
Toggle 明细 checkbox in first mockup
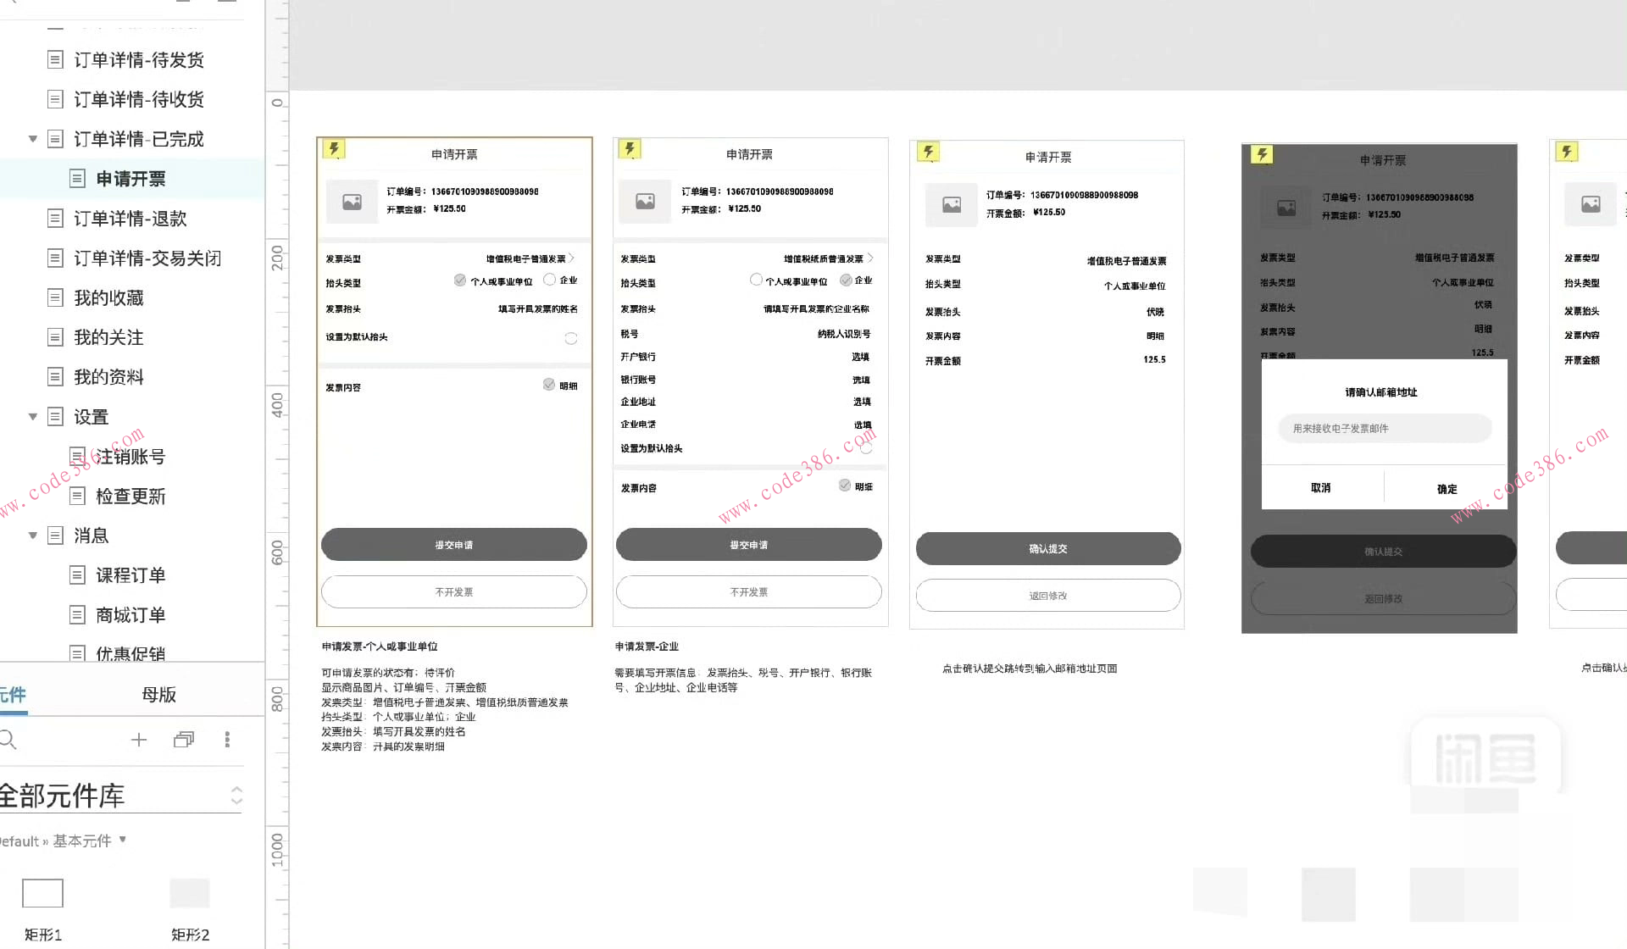click(x=549, y=385)
